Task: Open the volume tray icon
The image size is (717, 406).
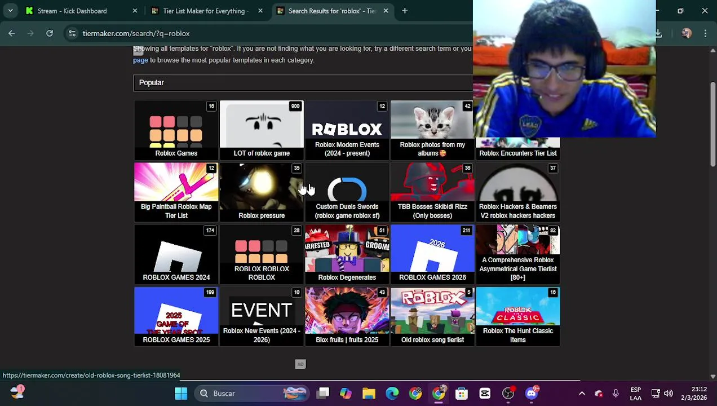Action: [669, 394]
